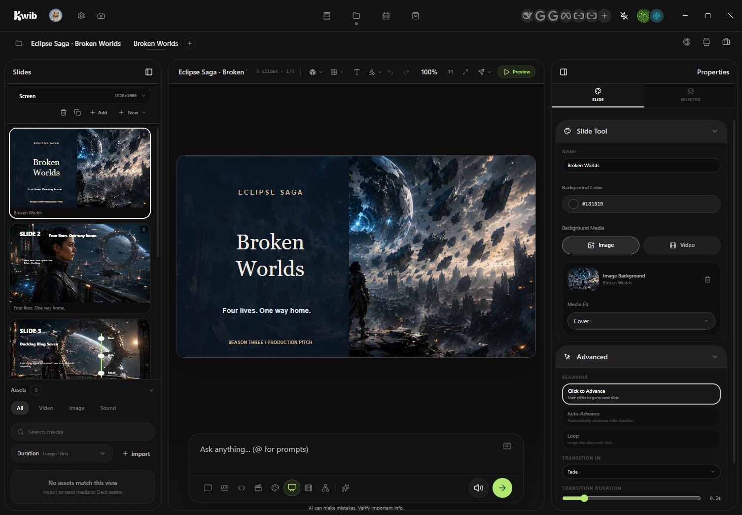Click the redo arrow icon
742x515 pixels.
pos(406,72)
